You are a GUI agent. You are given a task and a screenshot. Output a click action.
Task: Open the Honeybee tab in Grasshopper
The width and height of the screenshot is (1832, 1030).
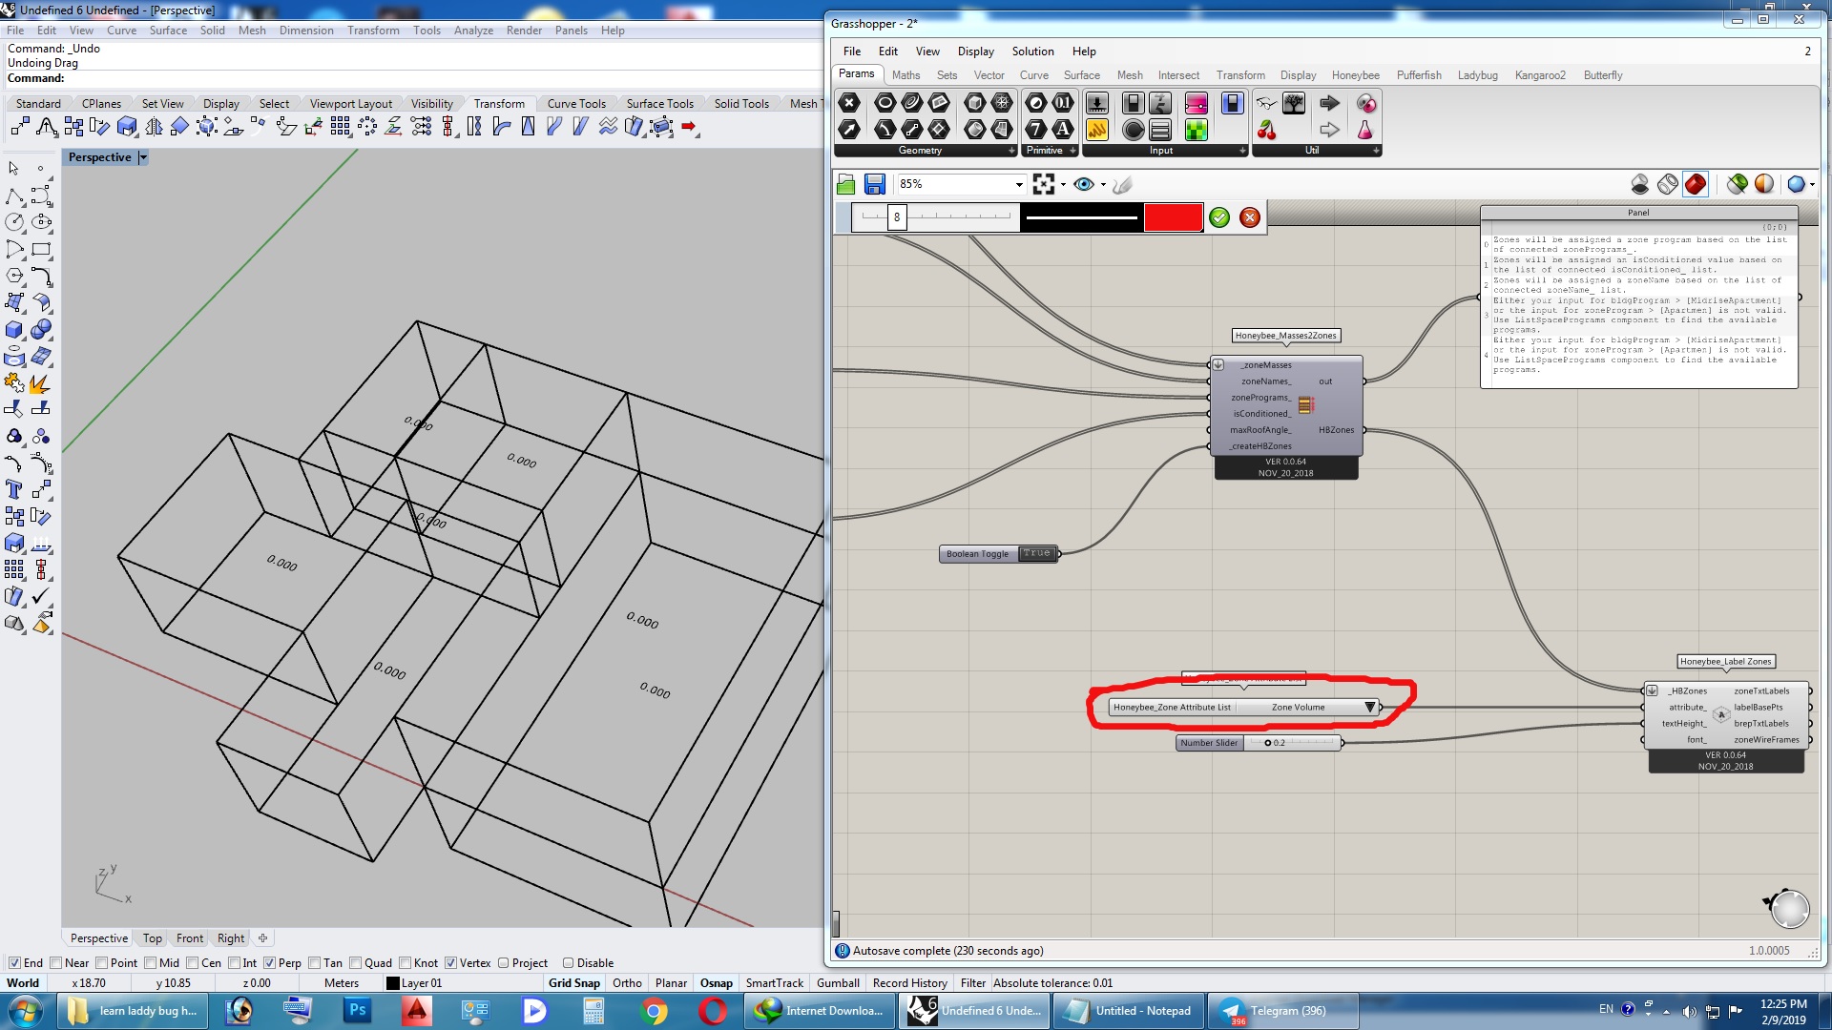pos(1355,75)
